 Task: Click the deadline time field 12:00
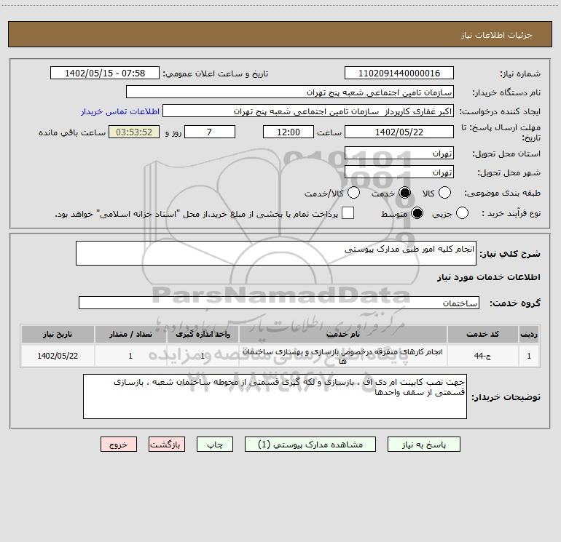click(289, 132)
